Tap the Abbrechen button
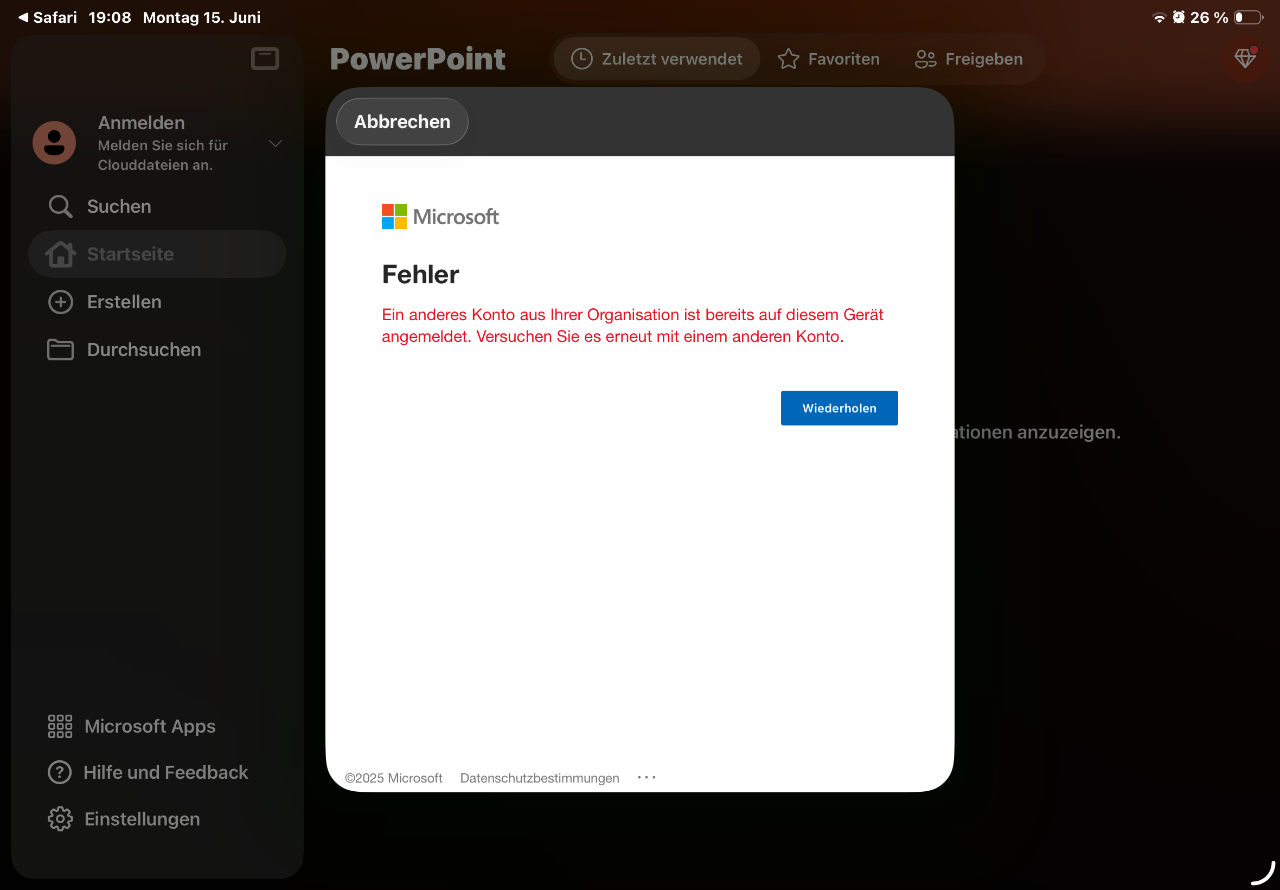The width and height of the screenshot is (1280, 890). pyautogui.click(x=402, y=122)
